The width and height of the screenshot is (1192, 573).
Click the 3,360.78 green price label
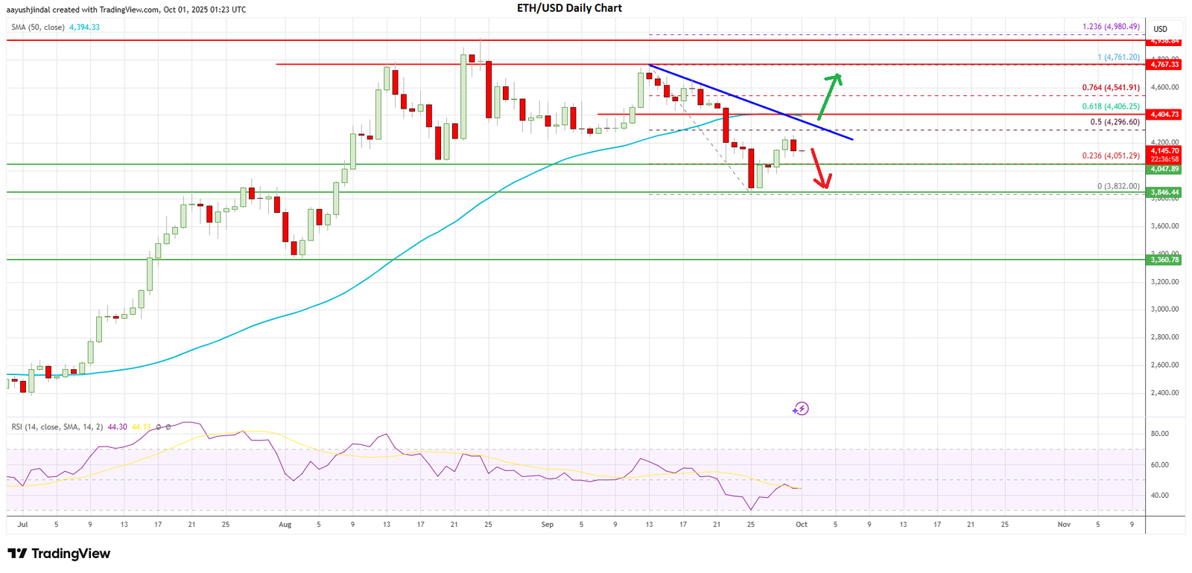tap(1164, 260)
